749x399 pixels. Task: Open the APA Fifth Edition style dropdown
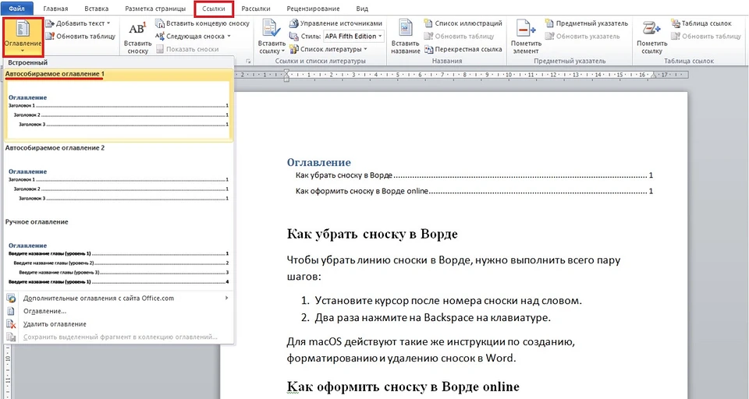351,37
